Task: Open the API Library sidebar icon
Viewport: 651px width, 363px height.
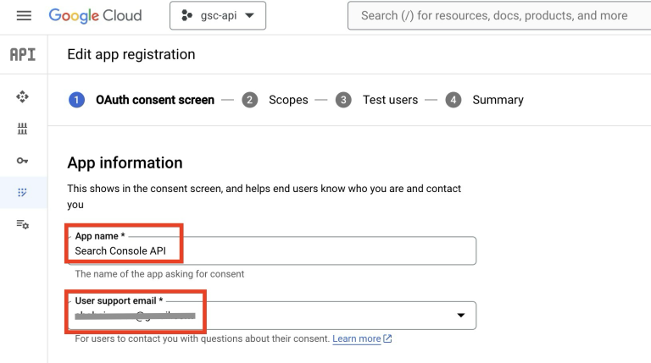Action: (23, 128)
